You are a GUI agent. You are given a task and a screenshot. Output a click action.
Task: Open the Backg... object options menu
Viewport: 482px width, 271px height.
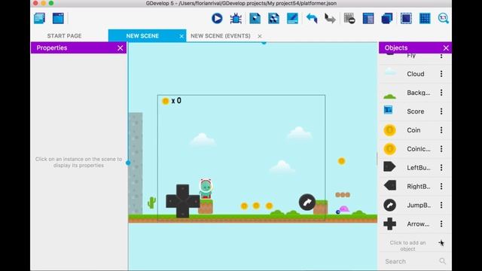click(441, 93)
